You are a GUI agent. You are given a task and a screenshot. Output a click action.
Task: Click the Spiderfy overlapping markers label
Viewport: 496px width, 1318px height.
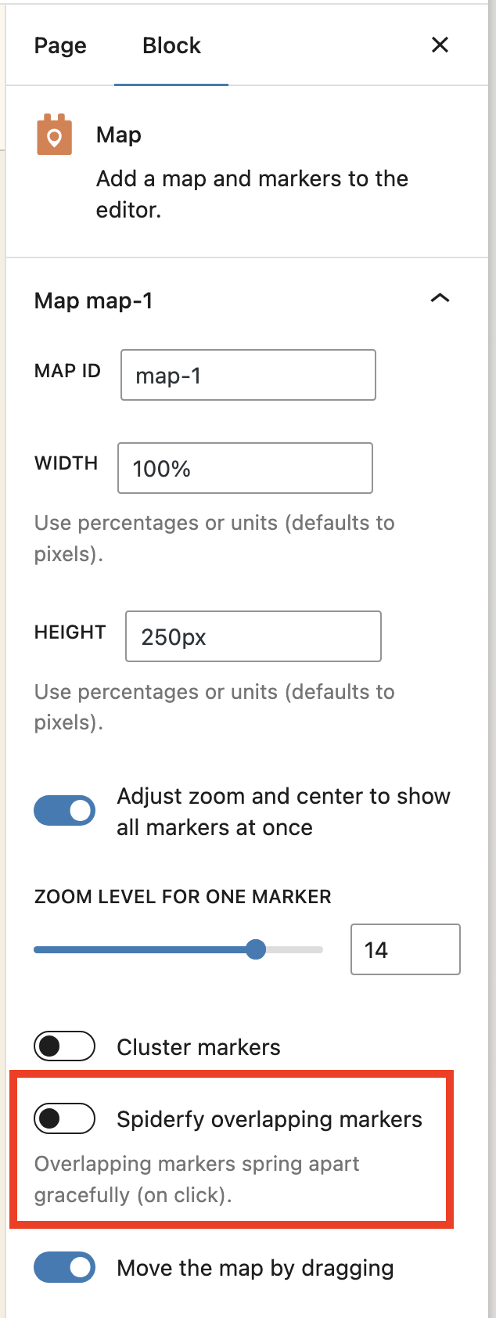click(269, 1119)
